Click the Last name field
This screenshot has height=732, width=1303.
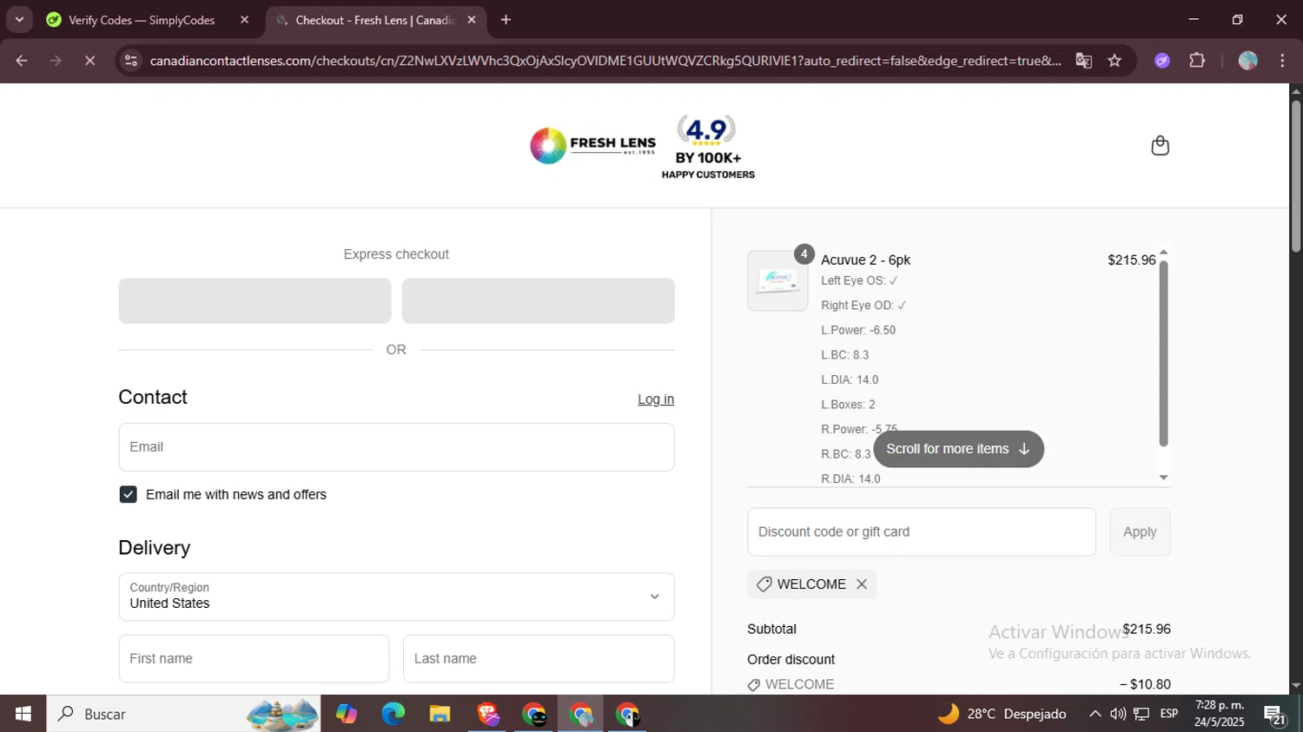point(539,659)
